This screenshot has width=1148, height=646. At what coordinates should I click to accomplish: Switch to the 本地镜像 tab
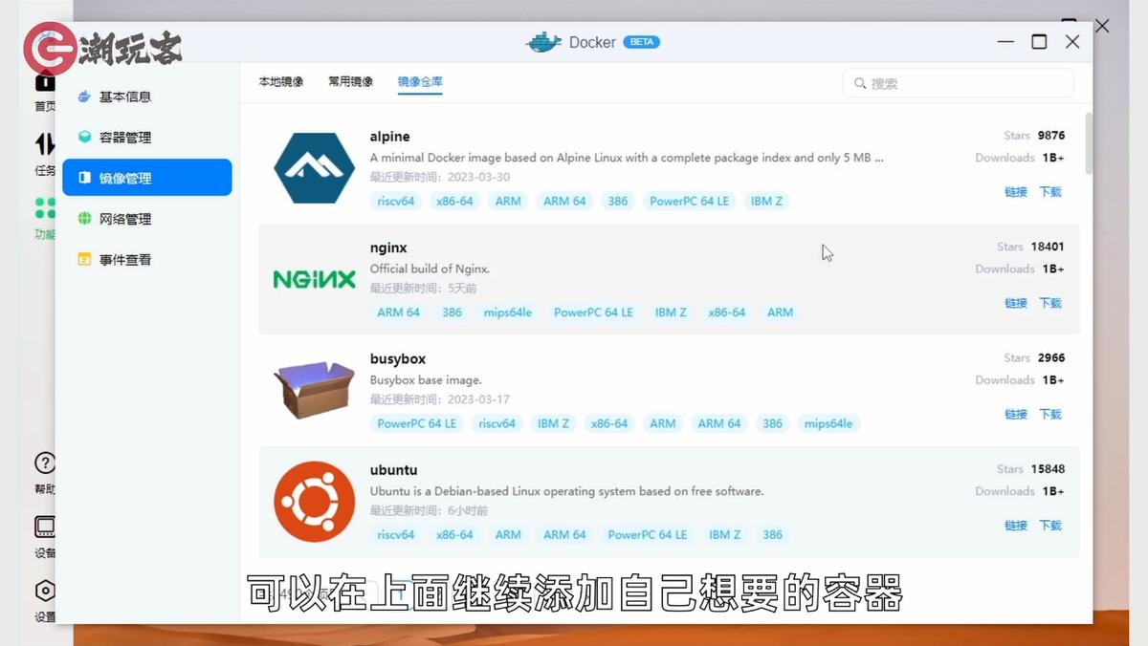[280, 82]
